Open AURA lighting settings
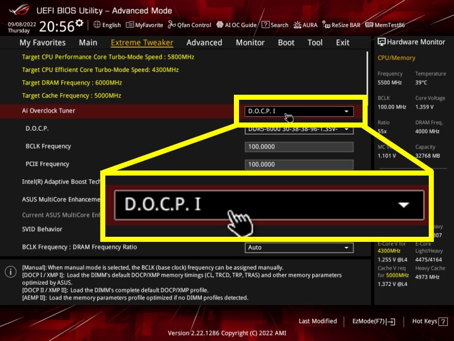Image resolution: width=454 pixels, height=341 pixels. (305, 25)
